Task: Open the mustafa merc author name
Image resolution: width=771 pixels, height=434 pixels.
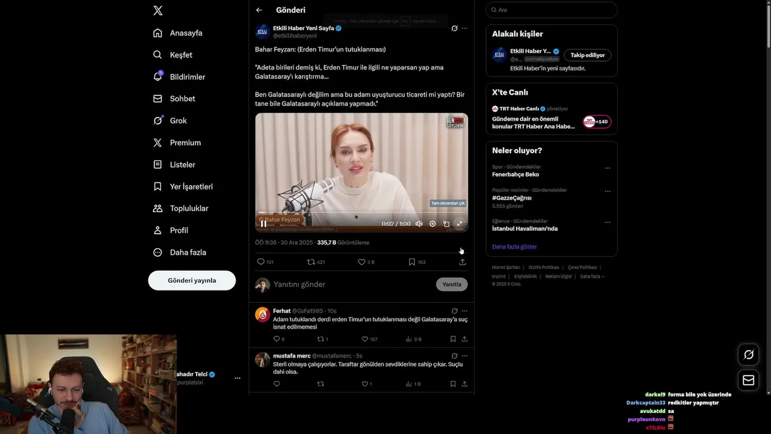Action: (292, 356)
